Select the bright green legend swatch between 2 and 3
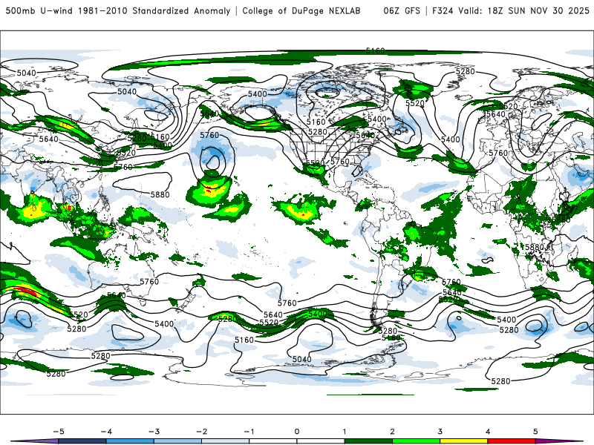 [x=417, y=441]
